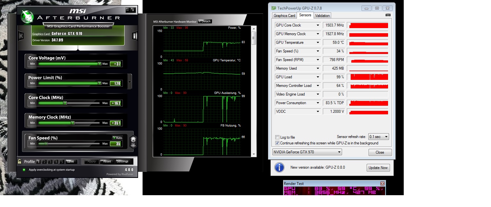Reset Afterburner settings with Reset button
This screenshot has width=491, height=207.
pos(107,162)
